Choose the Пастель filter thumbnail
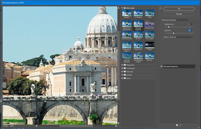The height and width of the screenshot is (129, 201). 138,34
